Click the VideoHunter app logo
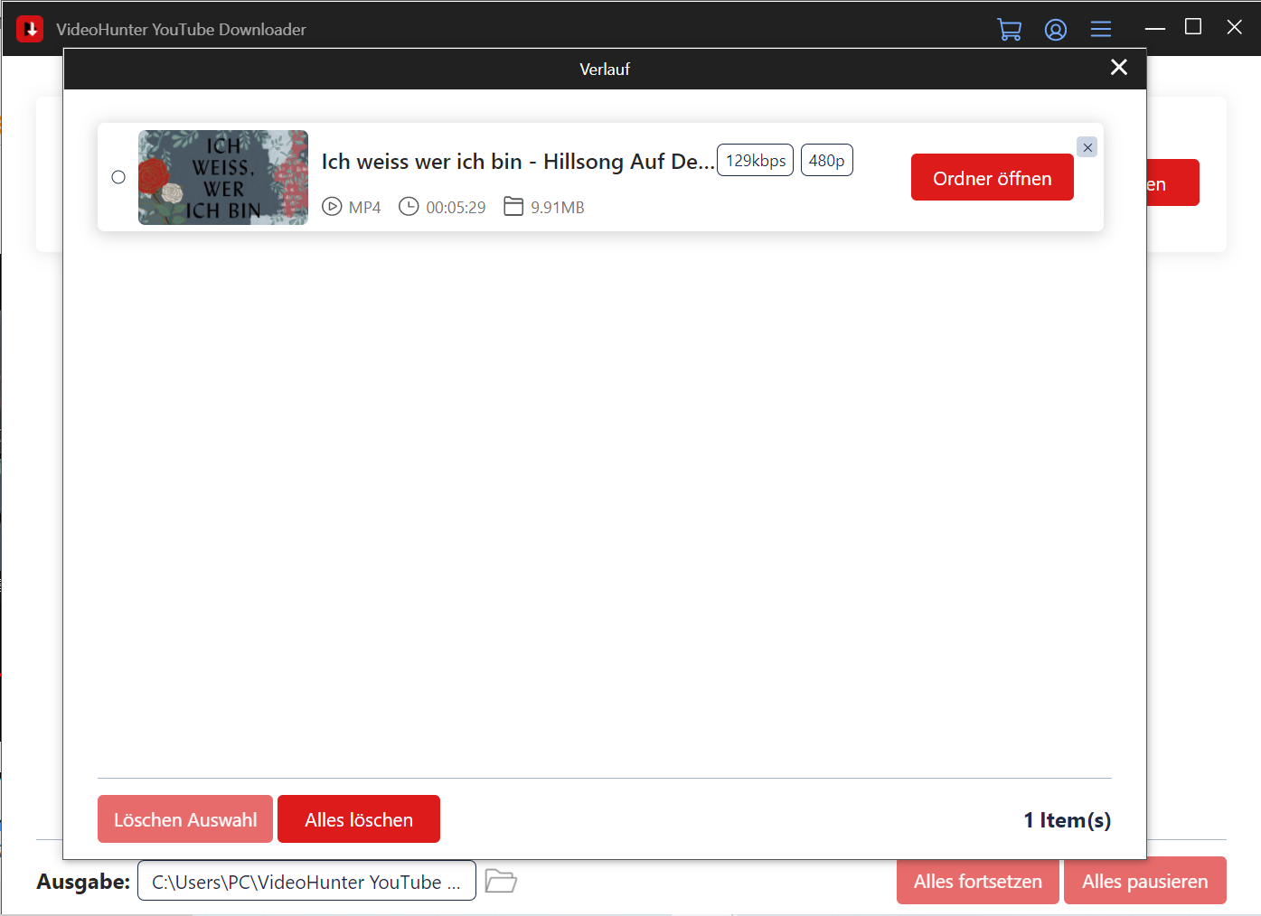Image resolution: width=1261 pixels, height=916 pixels. 30,29
